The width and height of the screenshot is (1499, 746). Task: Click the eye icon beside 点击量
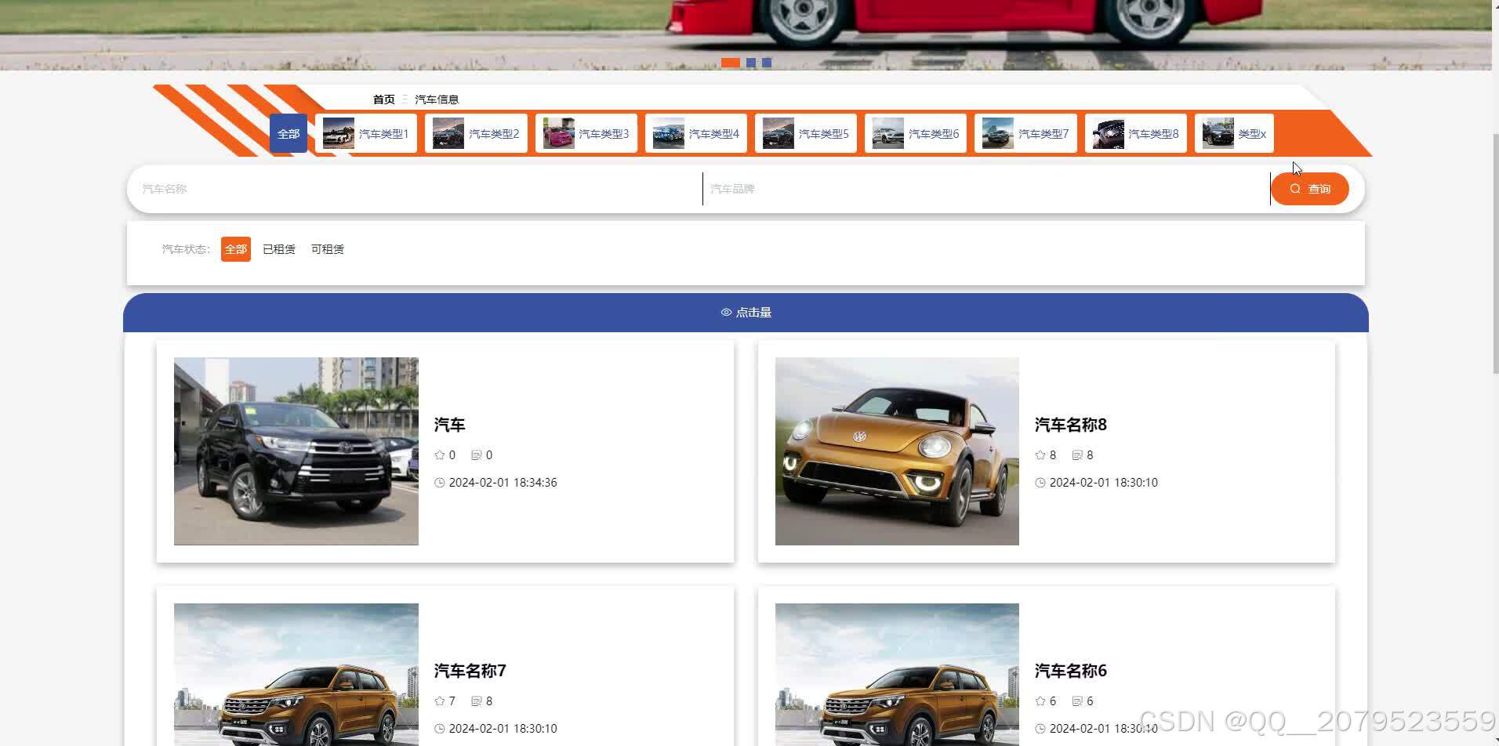(726, 313)
